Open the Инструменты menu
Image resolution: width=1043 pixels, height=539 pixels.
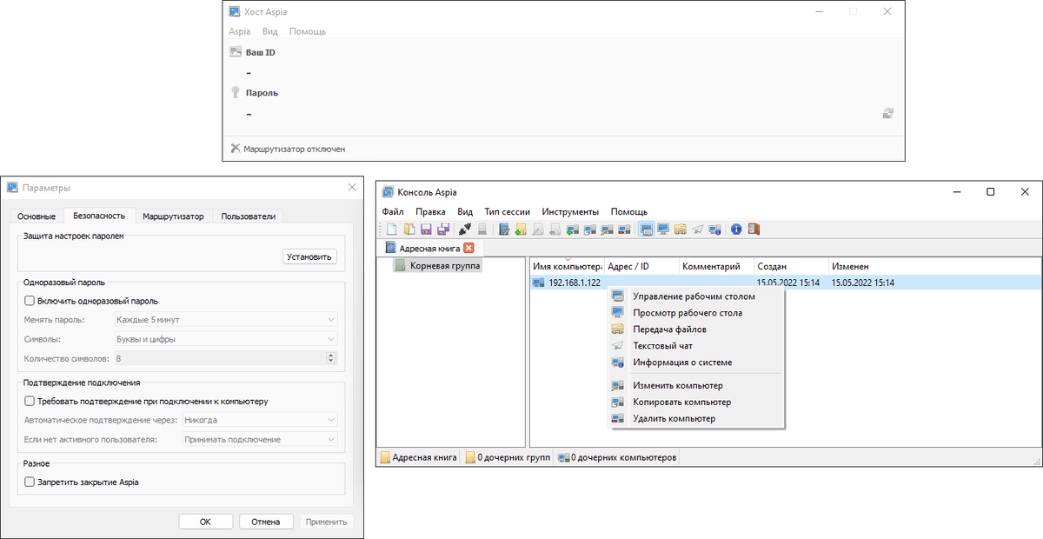pyautogui.click(x=570, y=211)
